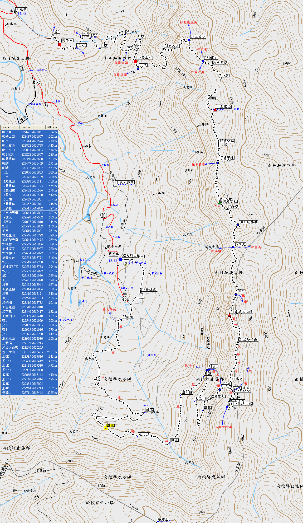
Task: Sort the list by Position column header
Action: [32, 127]
